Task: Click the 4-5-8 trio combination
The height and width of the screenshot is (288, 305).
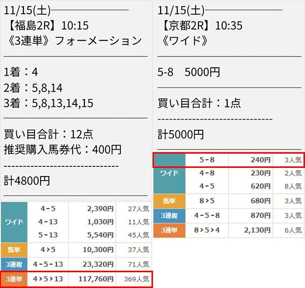Action: tap(207, 215)
